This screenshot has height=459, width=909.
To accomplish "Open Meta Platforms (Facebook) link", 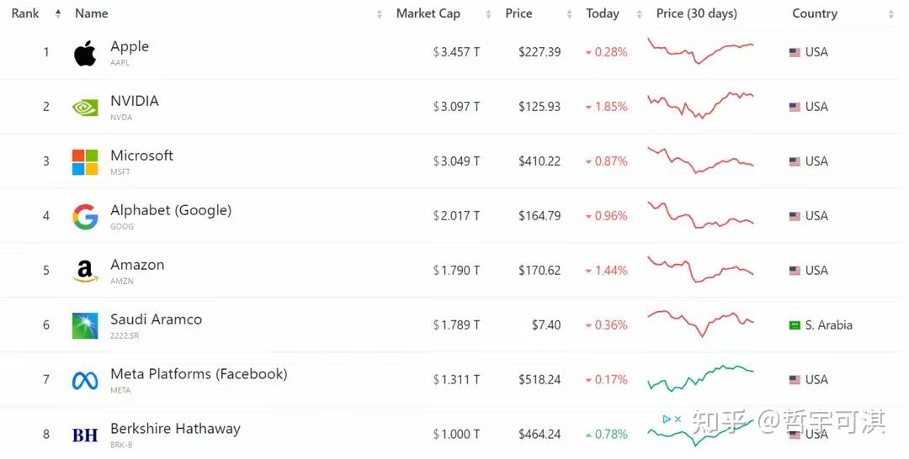I will tap(199, 374).
